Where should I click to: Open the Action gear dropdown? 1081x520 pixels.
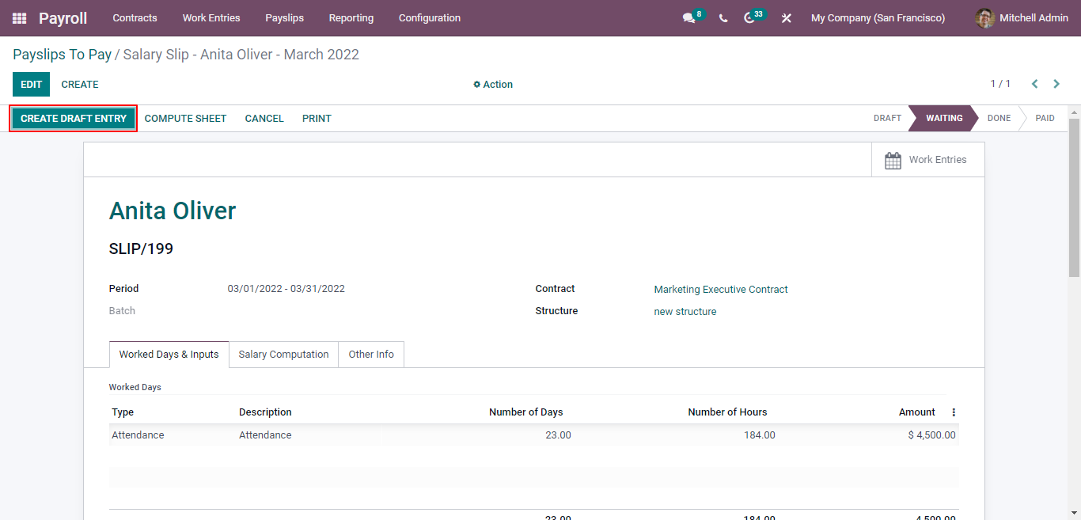click(x=493, y=85)
